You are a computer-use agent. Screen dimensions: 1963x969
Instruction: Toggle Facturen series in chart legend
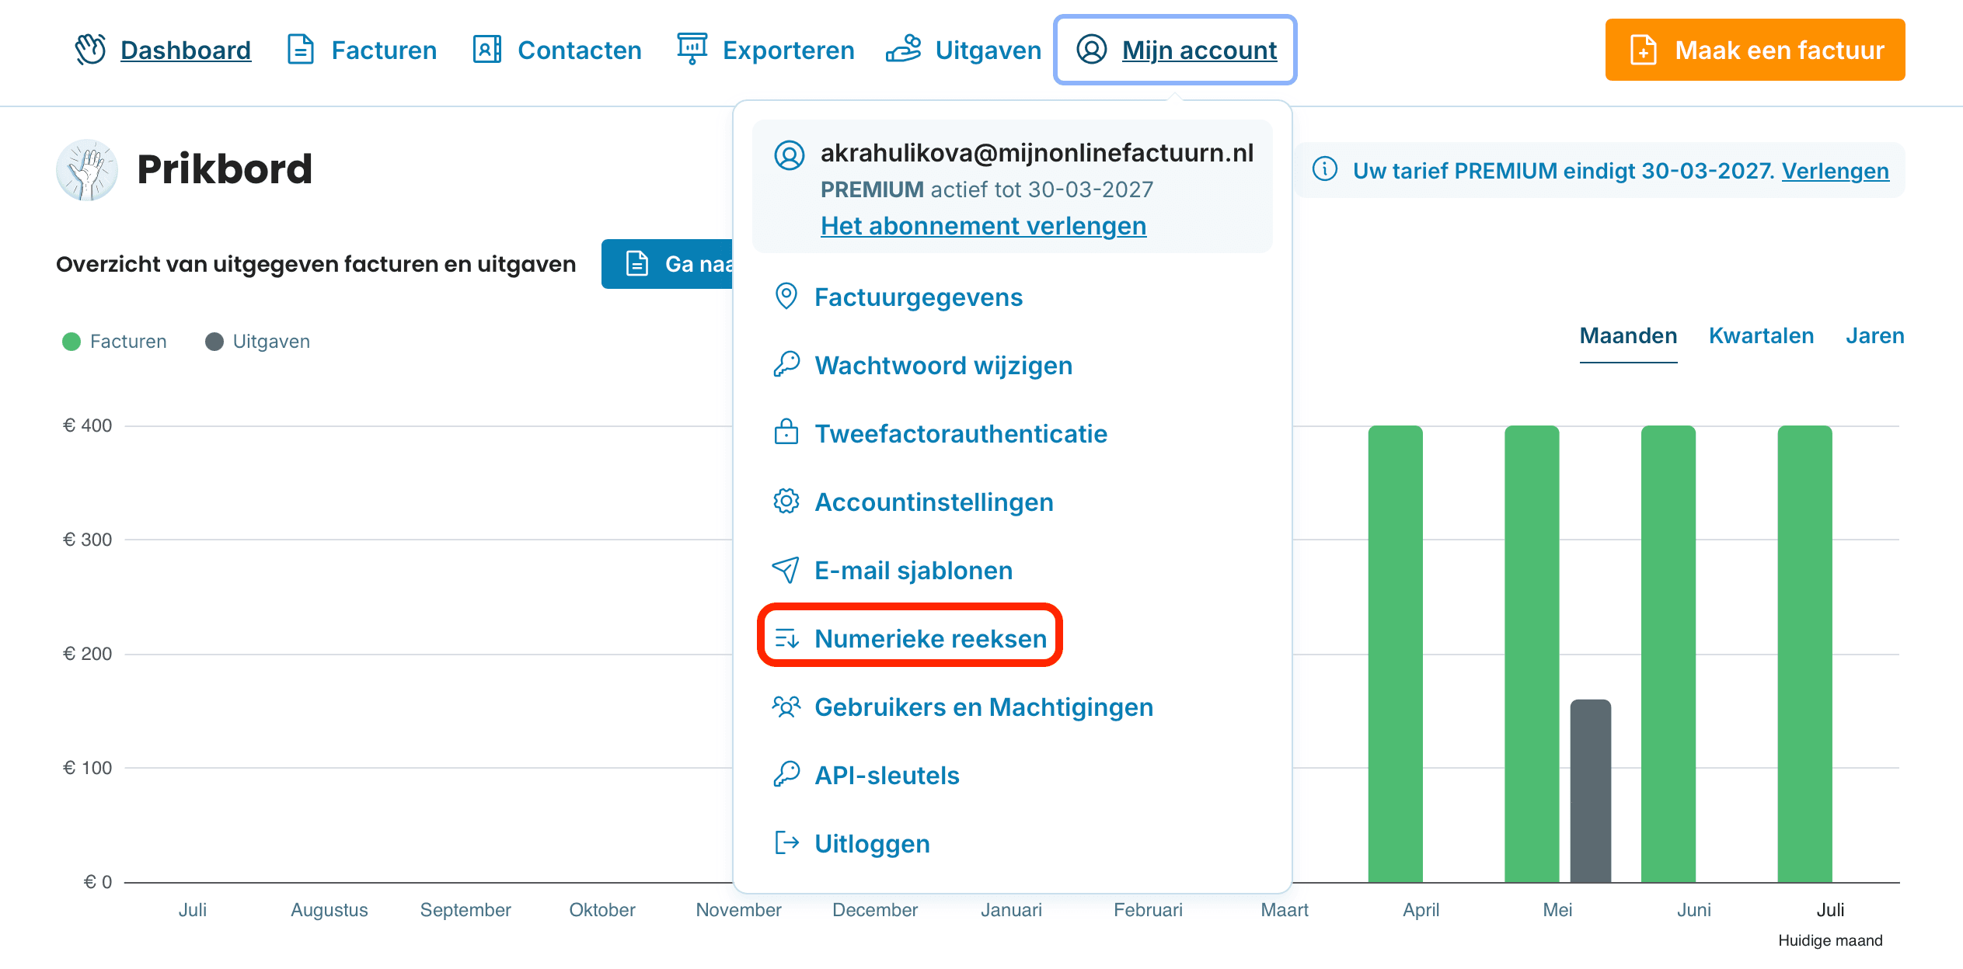coord(114,342)
